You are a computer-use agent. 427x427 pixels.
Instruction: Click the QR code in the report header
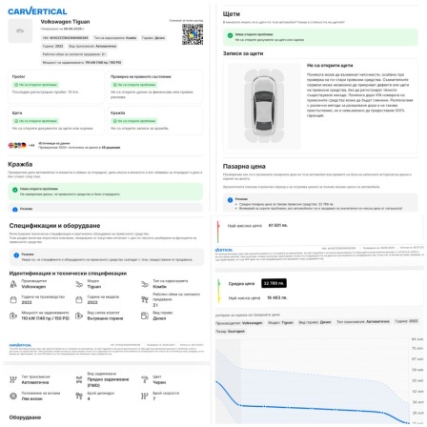[193, 34]
